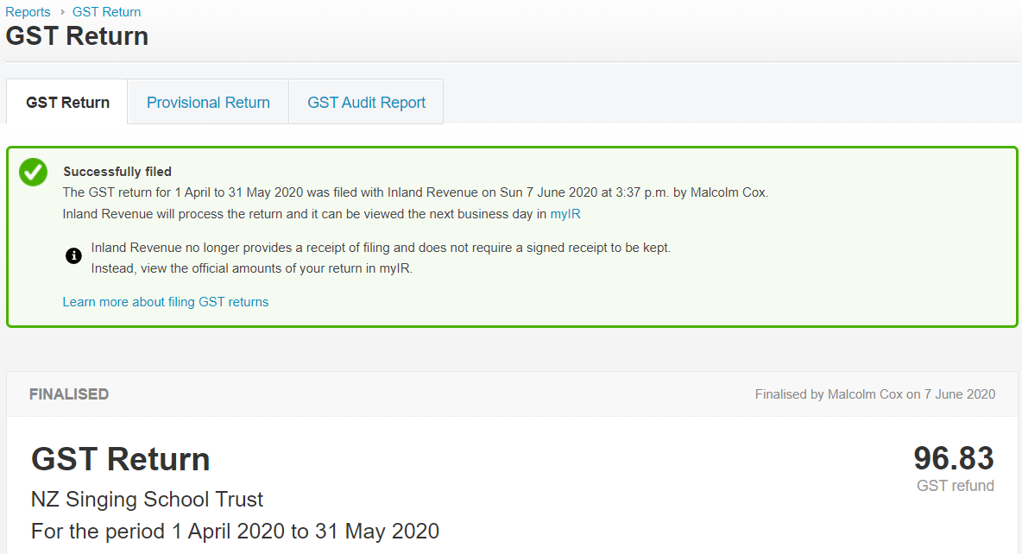Click the Inland Revenue receipt notice text

click(381, 248)
